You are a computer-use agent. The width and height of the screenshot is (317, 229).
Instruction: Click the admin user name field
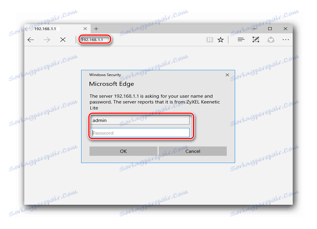click(140, 120)
